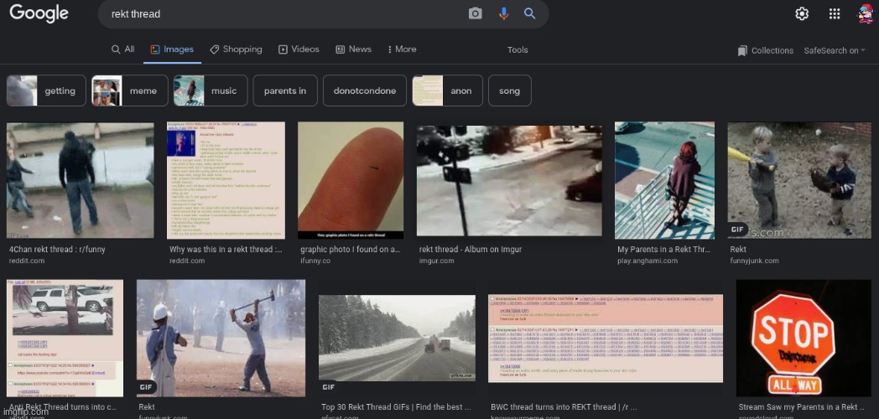Viewport: 879px width, 419px height.
Task: Open the 'BWC thread turns into REKT thread' image
Action: click(x=606, y=339)
